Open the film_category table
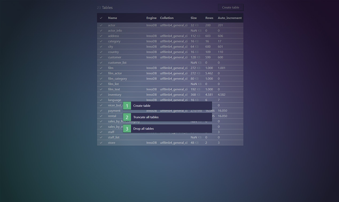Viewport: 339px width, 202px height. coord(118,79)
